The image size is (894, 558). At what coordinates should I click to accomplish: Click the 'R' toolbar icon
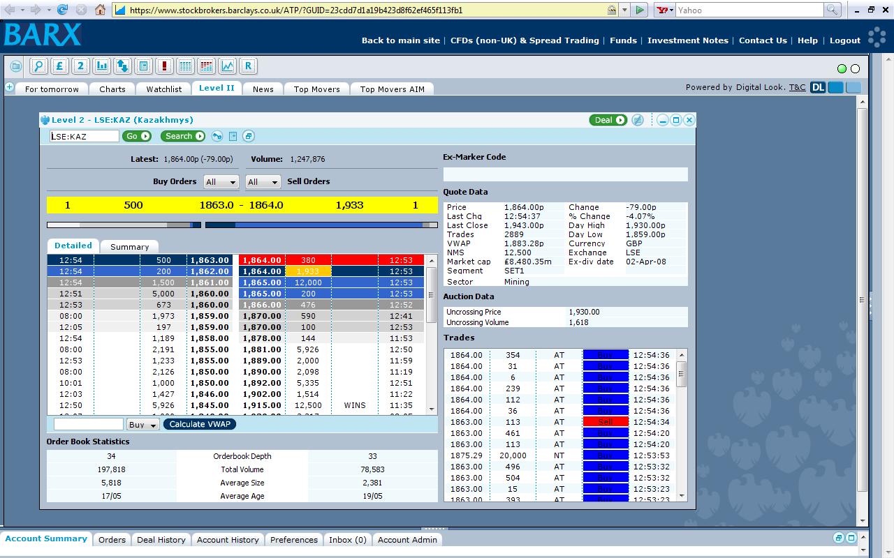tap(248, 66)
